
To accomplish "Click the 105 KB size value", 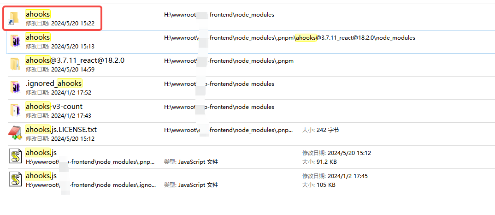I will pyautogui.click(x=326, y=185).
